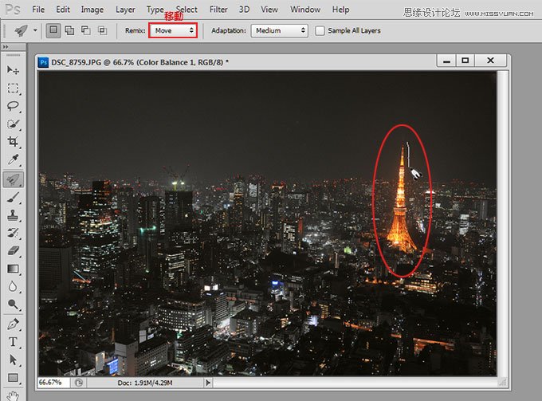Pick the Lasso tool
The image size is (542, 401).
(x=14, y=106)
